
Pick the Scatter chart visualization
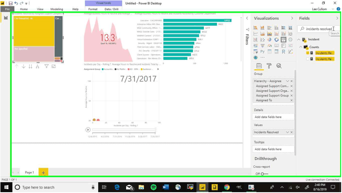pos(262,39)
